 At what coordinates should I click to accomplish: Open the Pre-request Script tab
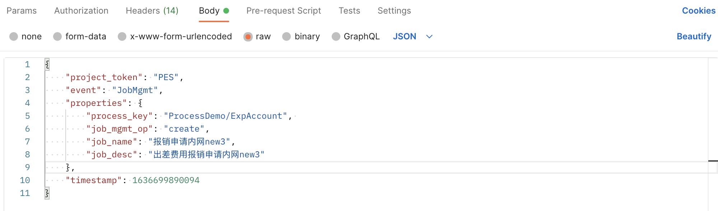click(284, 11)
